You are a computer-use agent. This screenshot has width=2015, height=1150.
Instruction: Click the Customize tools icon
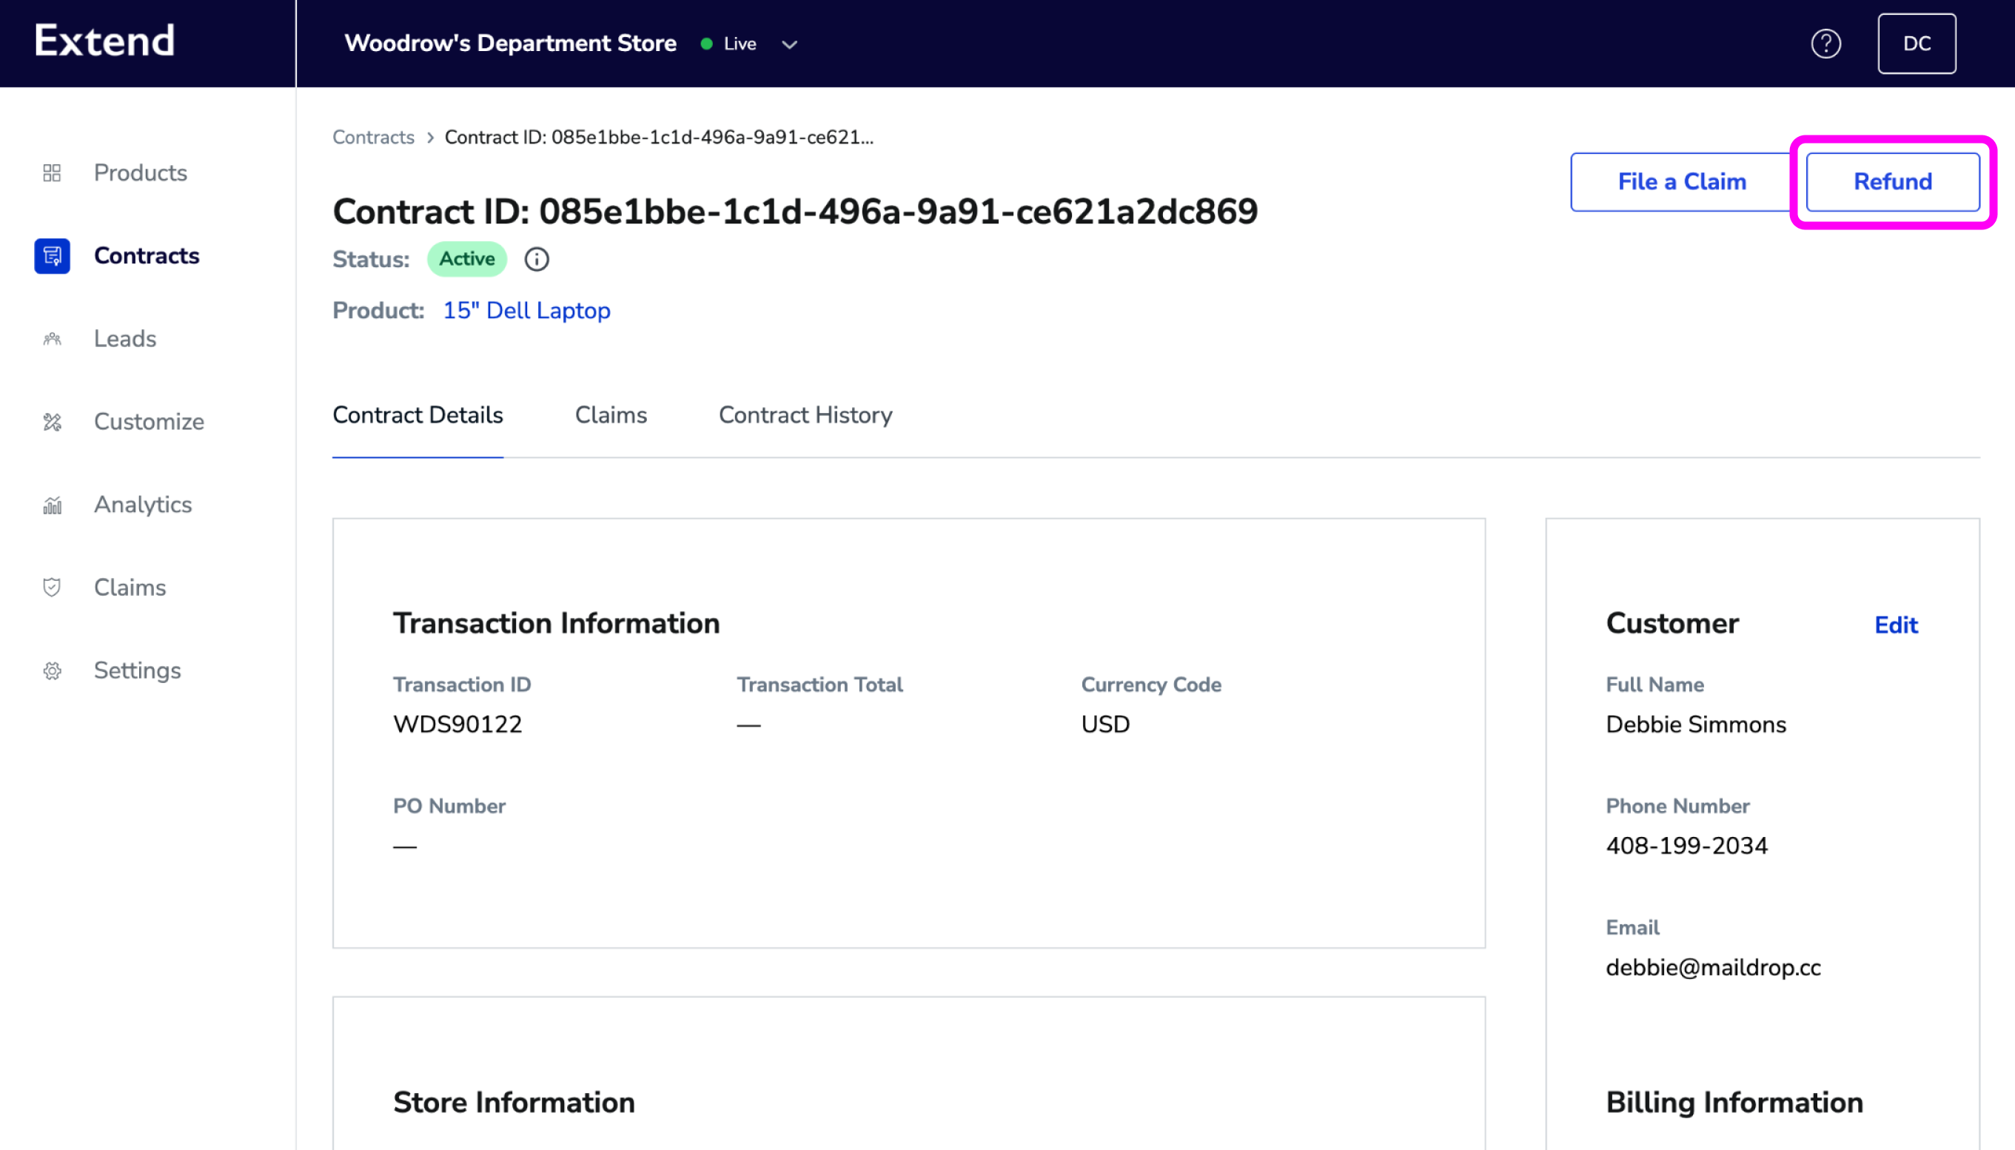tap(52, 422)
